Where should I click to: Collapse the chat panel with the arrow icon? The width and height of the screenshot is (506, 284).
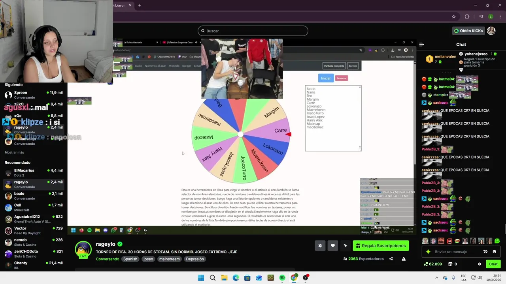point(421,45)
